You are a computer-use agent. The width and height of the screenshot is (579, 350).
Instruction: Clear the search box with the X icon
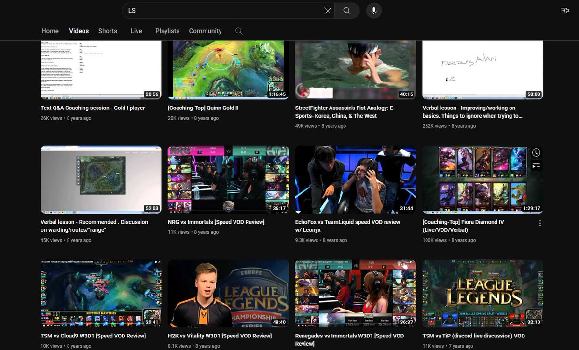328,11
